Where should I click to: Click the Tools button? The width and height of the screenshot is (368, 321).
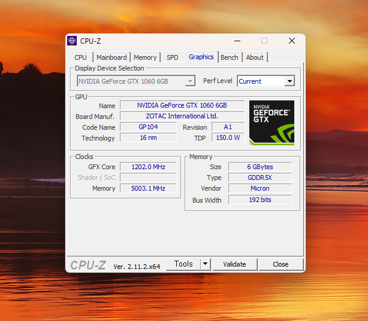[x=183, y=264]
